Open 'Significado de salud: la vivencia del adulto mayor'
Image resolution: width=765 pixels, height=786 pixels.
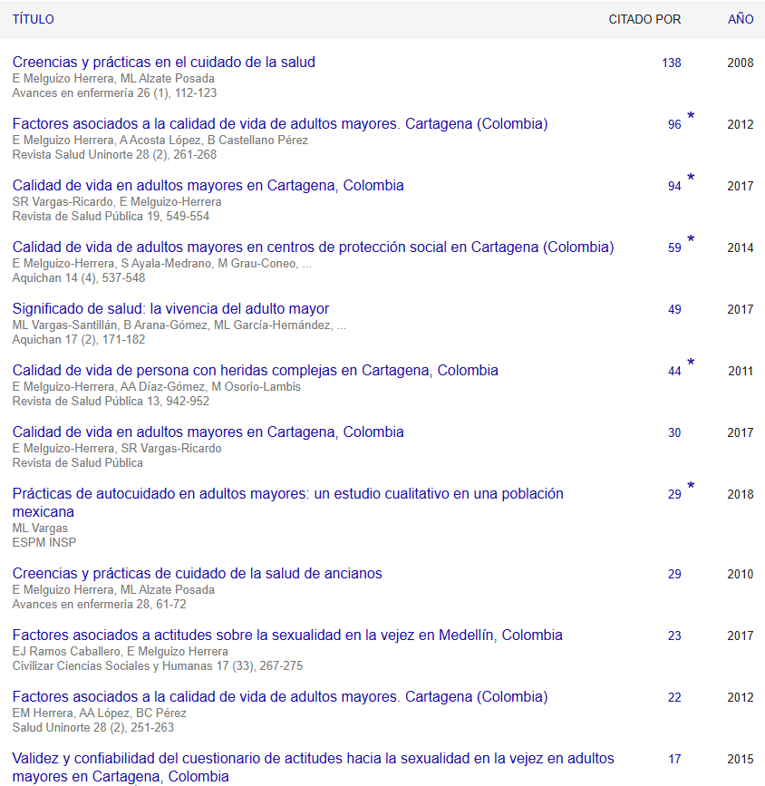point(170,309)
